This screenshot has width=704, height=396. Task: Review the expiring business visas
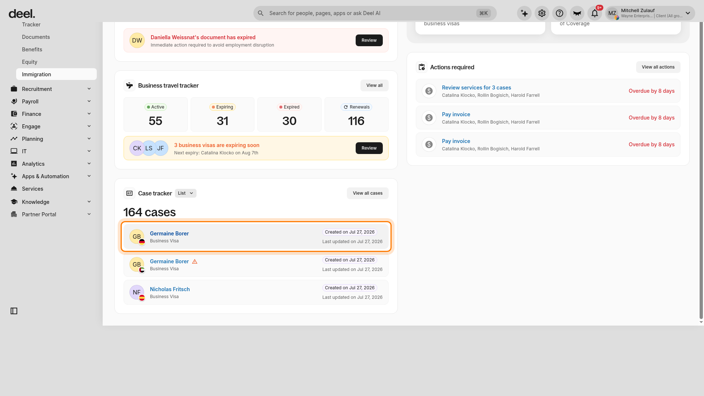point(369,148)
